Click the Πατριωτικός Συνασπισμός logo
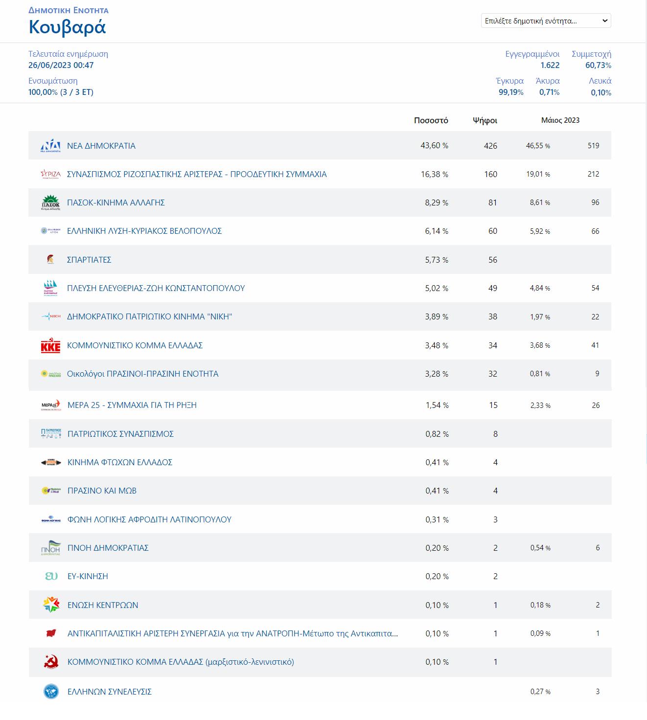This screenshot has height=720, width=647. pos(51,434)
